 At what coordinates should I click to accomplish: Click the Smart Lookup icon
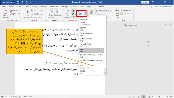click(51, 14)
